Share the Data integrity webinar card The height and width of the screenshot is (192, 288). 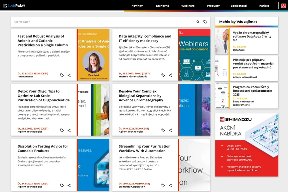pos(170,75)
